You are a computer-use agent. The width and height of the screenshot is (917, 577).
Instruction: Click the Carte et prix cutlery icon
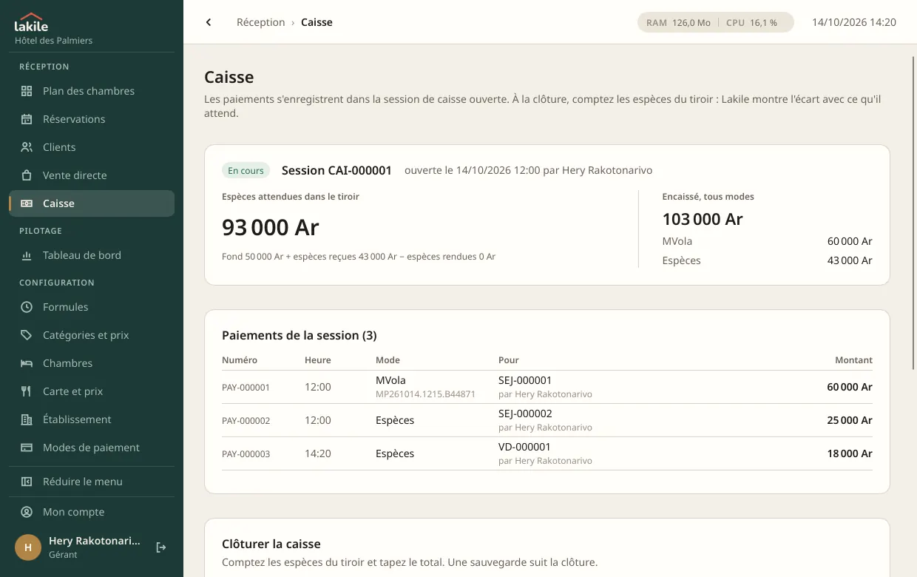[27, 391]
